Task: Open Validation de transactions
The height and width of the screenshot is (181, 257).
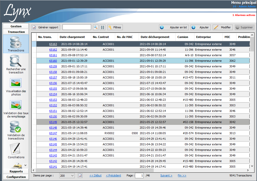Action: [16, 131]
